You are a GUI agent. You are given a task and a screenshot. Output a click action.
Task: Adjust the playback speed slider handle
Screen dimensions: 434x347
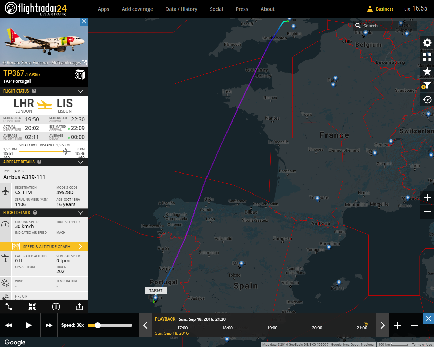click(x=98, y=325)
